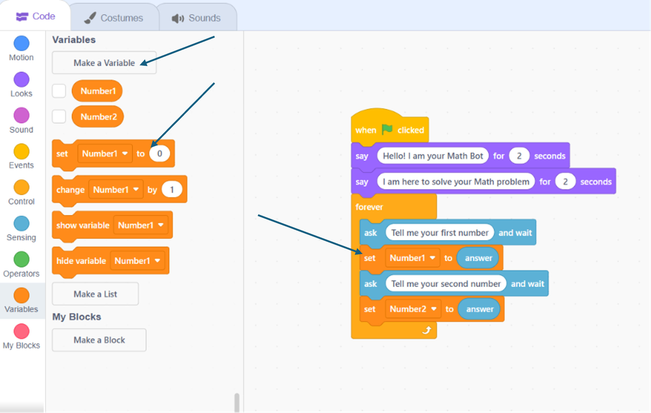Open the Events block category
Image resolution: width=651 pixels, height=413 pixels.
pos(21,157)
